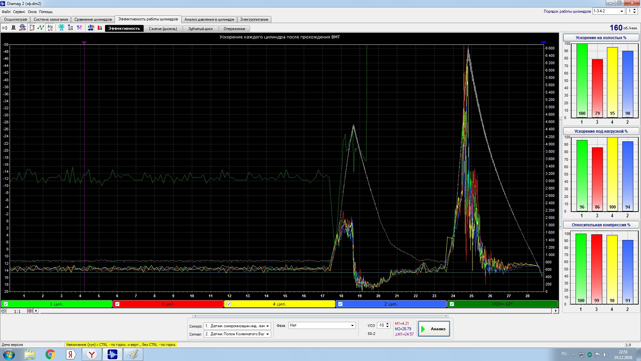Image resolution: width=641 pixels, height=361 pixels.
Task: Click the Анализ button
Action: [x=434, y=329]
